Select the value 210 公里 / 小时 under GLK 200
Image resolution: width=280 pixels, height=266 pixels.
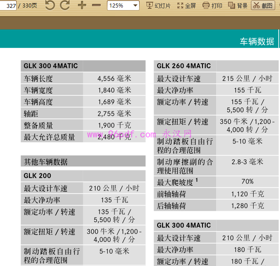tap(114, 188)
